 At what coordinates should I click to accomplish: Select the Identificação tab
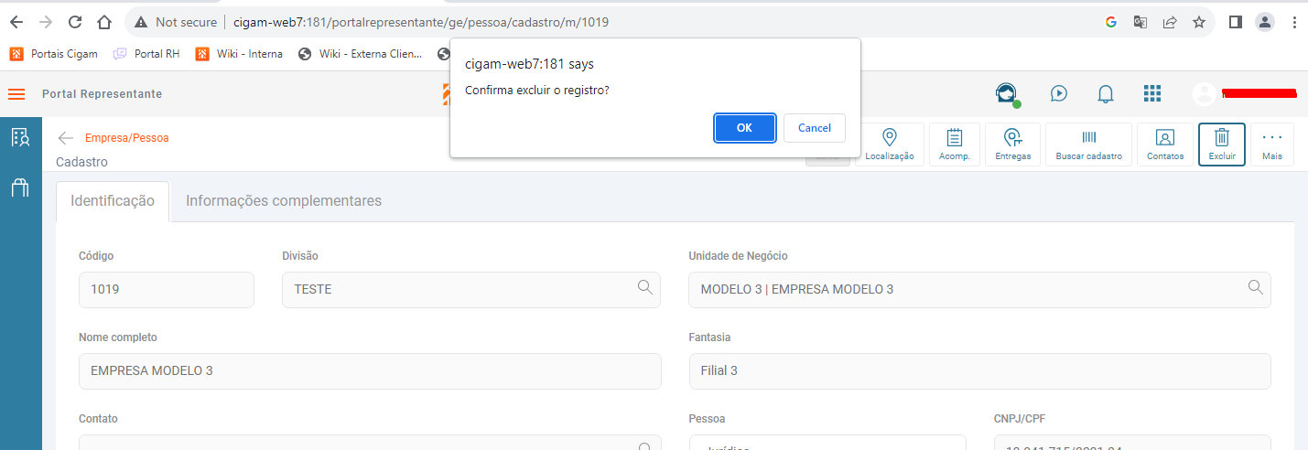[x=113, y=201]
